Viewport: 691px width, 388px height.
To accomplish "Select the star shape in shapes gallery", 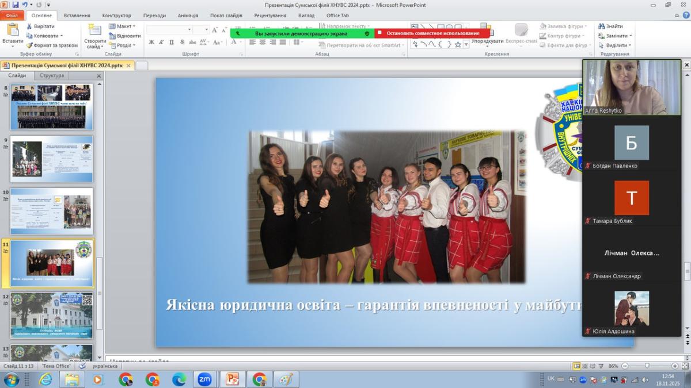I will pos(458,44).
